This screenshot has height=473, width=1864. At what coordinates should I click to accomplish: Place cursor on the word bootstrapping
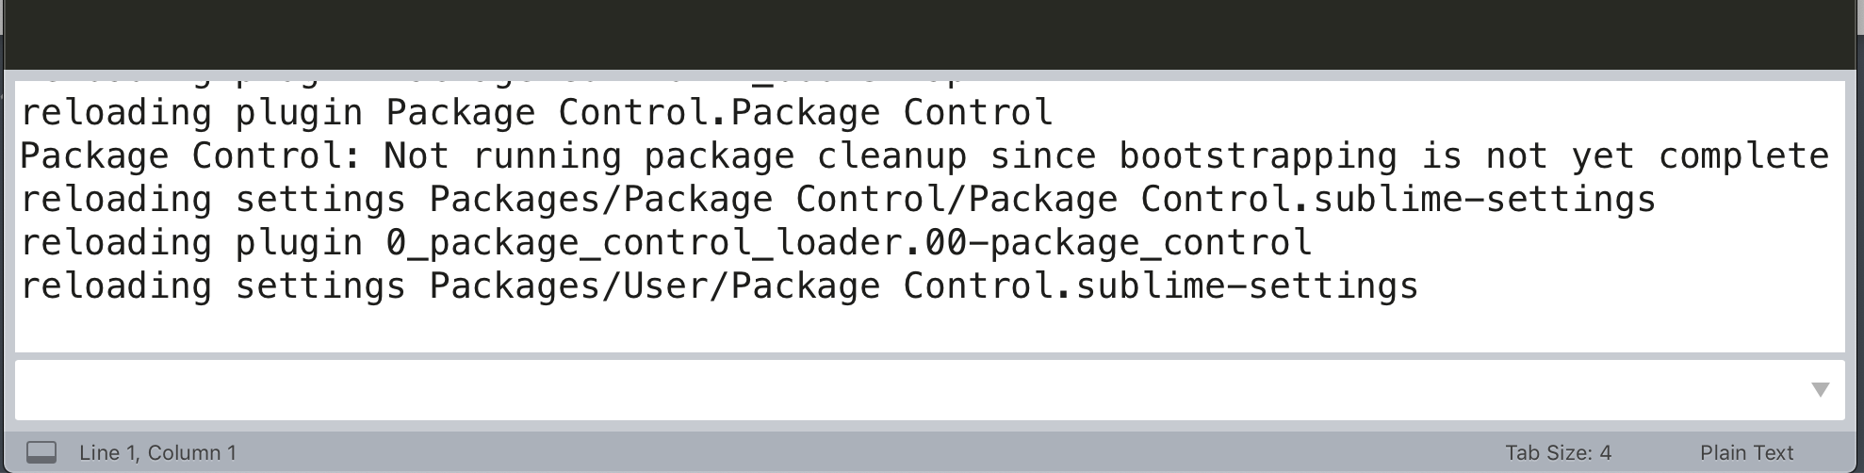(x=1258, y=156)
